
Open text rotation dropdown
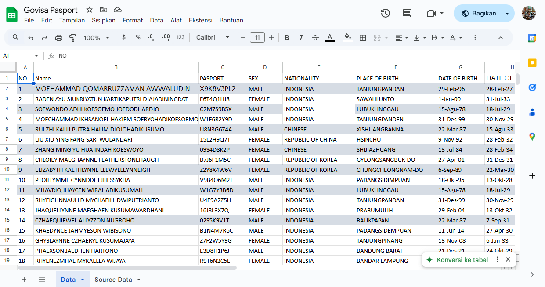(456, 38)
